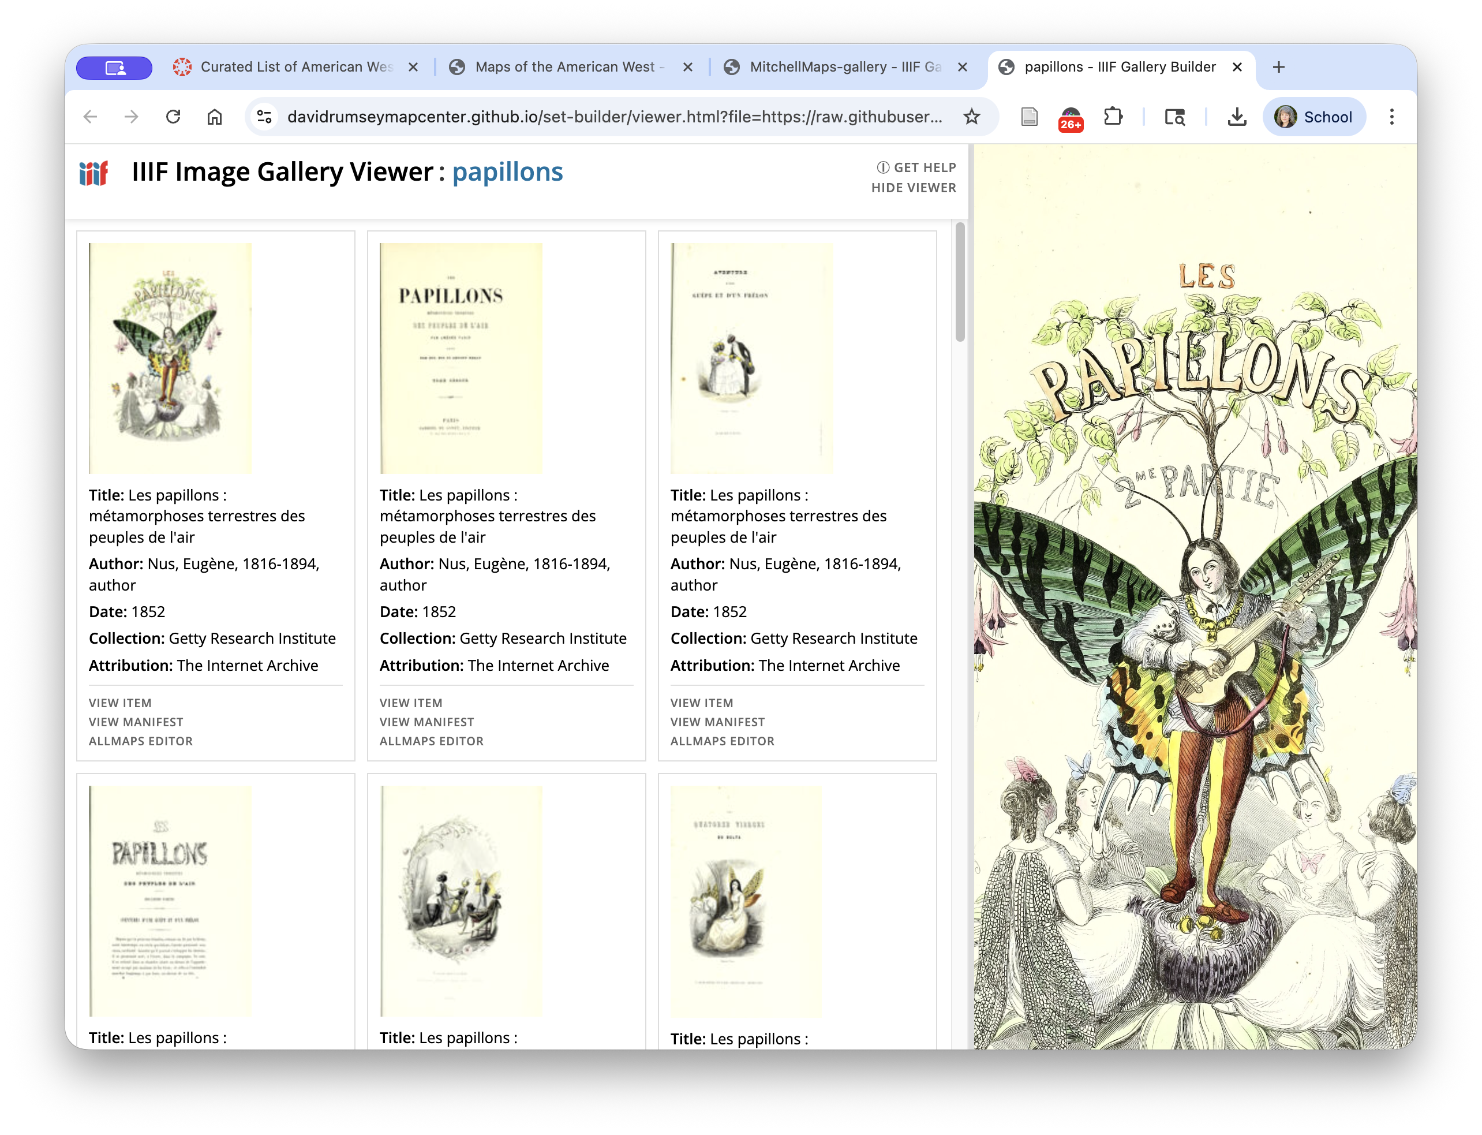The width and height of the screenshot is (1482, 1135).
Task: Click the IIIF logo icon
Action: (x=94, y=174)
